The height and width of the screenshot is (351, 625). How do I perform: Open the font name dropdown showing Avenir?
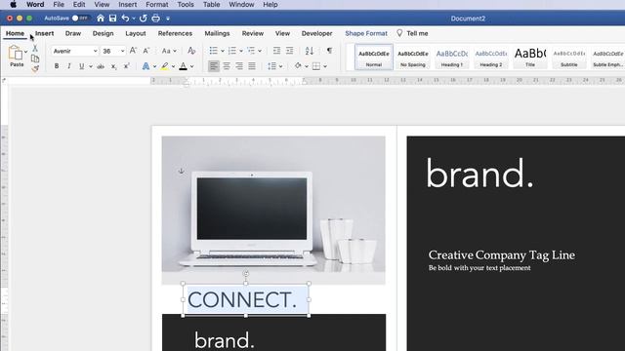tap(95, 51)
